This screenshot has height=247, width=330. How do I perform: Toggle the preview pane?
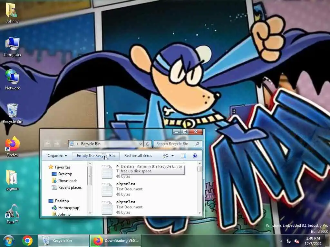coord(183,156)
